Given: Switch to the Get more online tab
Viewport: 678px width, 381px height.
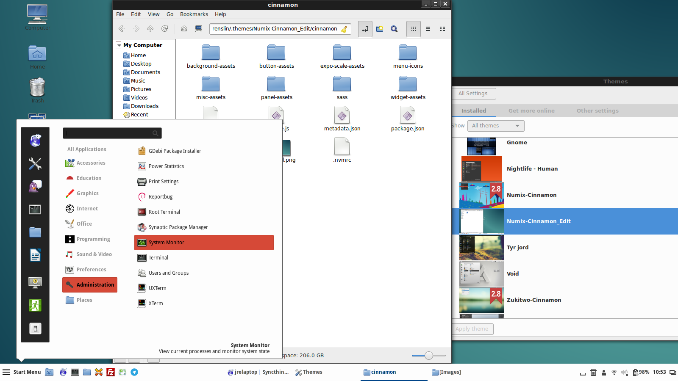Looking at the screenshot, I should click(531, 110).
